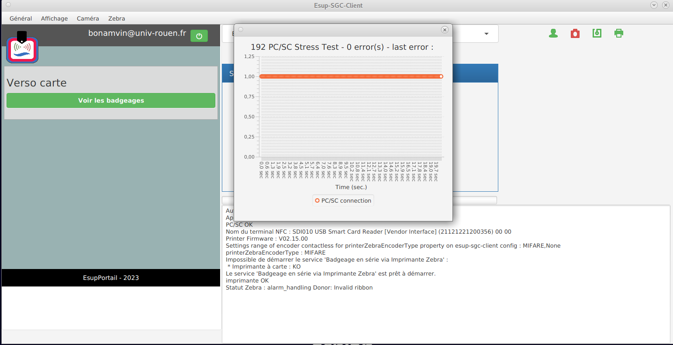Open the Caméra menu
This screenshot has width=673, height=345.
pyautogui.click(x=88, y=18)
